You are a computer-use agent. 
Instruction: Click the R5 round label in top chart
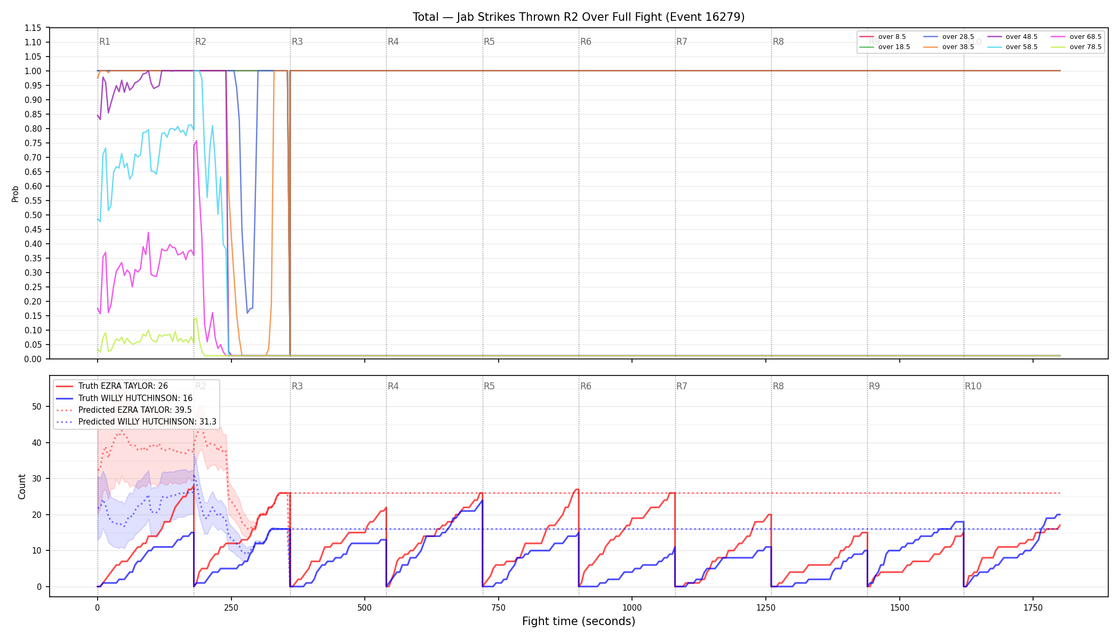click(489, 42)
